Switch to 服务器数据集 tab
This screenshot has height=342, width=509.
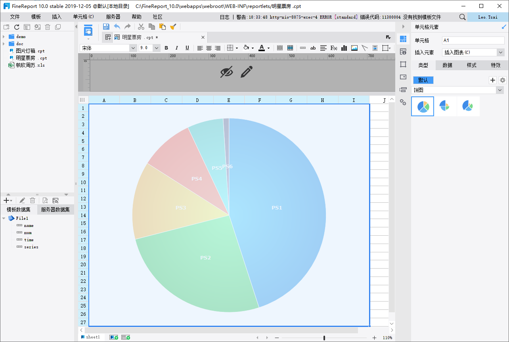55,209
